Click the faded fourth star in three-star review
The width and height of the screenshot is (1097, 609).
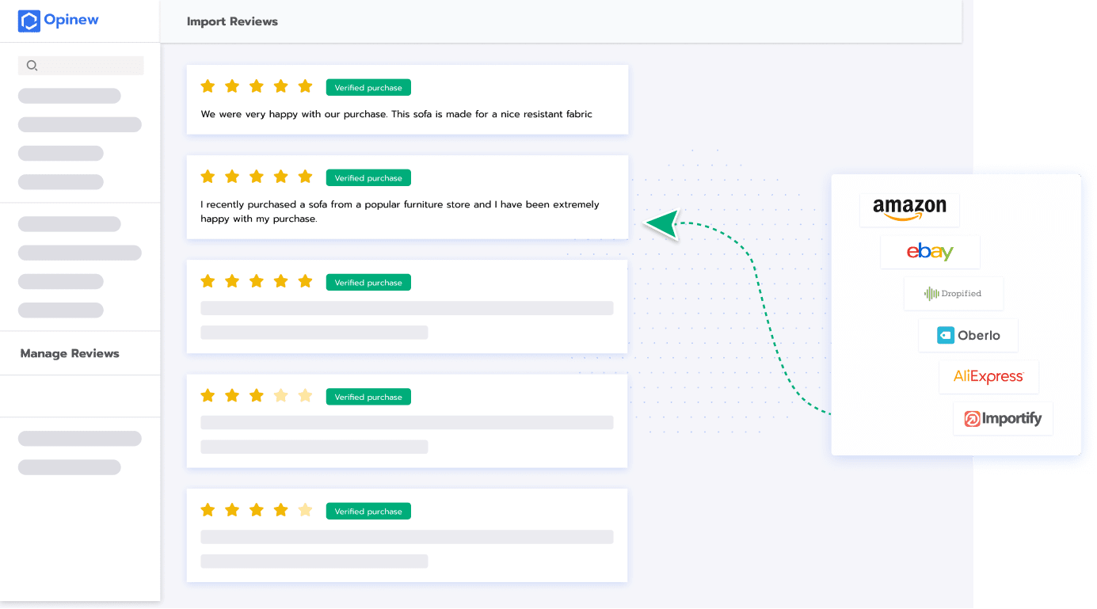point(280,395)
